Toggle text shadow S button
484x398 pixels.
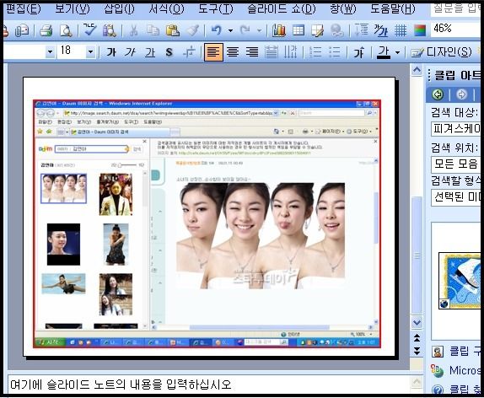tap(169, 52)
